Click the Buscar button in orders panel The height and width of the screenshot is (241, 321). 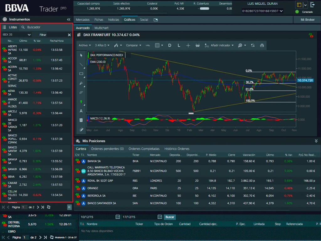pos(170,217)
